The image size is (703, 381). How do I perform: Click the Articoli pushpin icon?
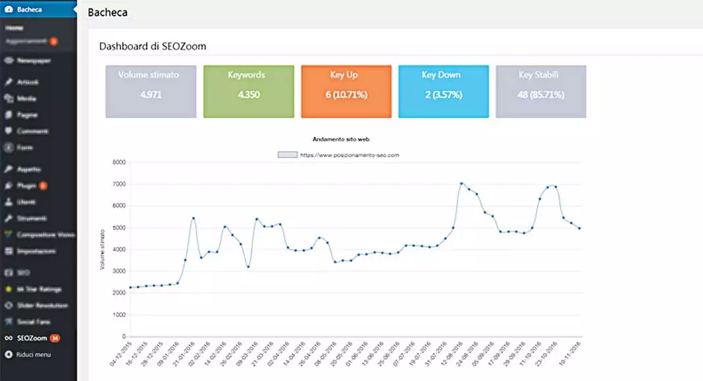click(x=9, y=82)
